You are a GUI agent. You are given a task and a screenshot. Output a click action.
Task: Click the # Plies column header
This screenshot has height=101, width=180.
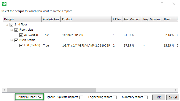coord(117,19)
